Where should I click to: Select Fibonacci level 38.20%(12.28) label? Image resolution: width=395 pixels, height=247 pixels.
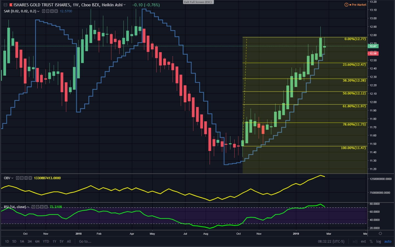coord(354,80)
